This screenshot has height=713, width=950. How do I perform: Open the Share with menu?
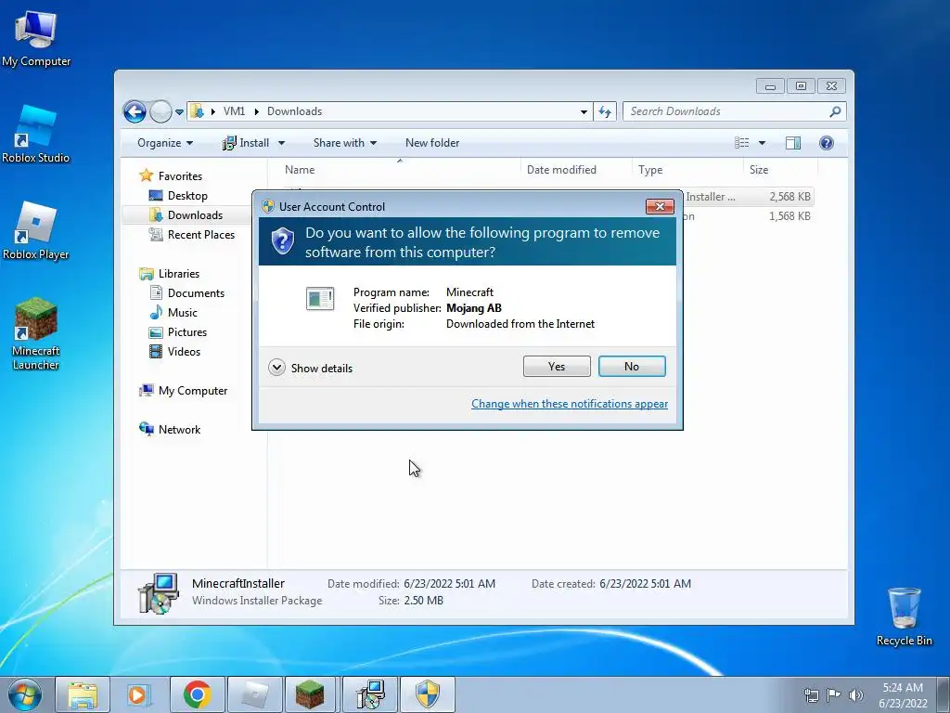coord(345,143)
